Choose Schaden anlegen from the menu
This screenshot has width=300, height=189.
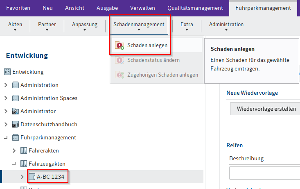[157, 45]
